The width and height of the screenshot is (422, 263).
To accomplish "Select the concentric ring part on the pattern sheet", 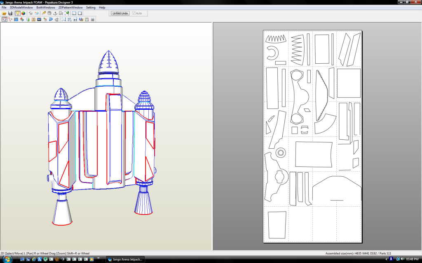I will [280, 153].
